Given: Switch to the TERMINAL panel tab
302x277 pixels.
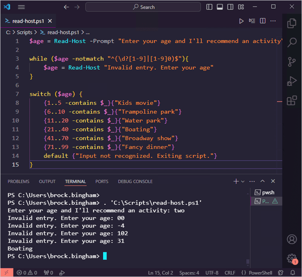Looking at the screenshot, I should pyautogui.click(x=75, y=182).
